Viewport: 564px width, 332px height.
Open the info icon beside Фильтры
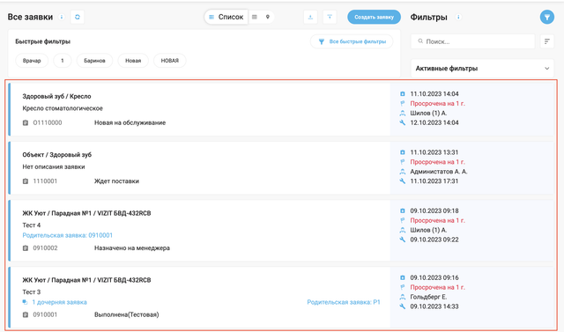pyautogui.click(x=458, y=17)
